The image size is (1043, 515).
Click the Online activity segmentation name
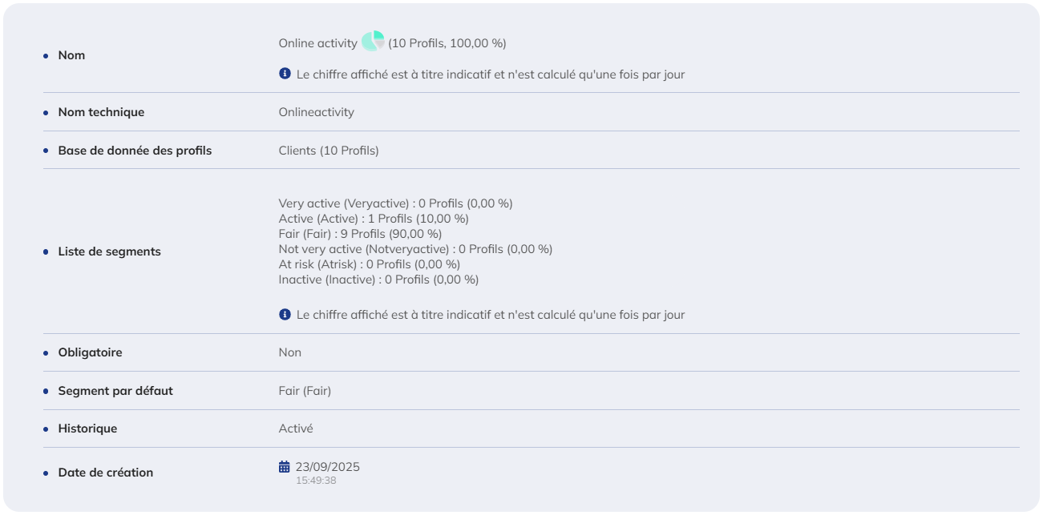pyautogui.click(x=318, y=43)
